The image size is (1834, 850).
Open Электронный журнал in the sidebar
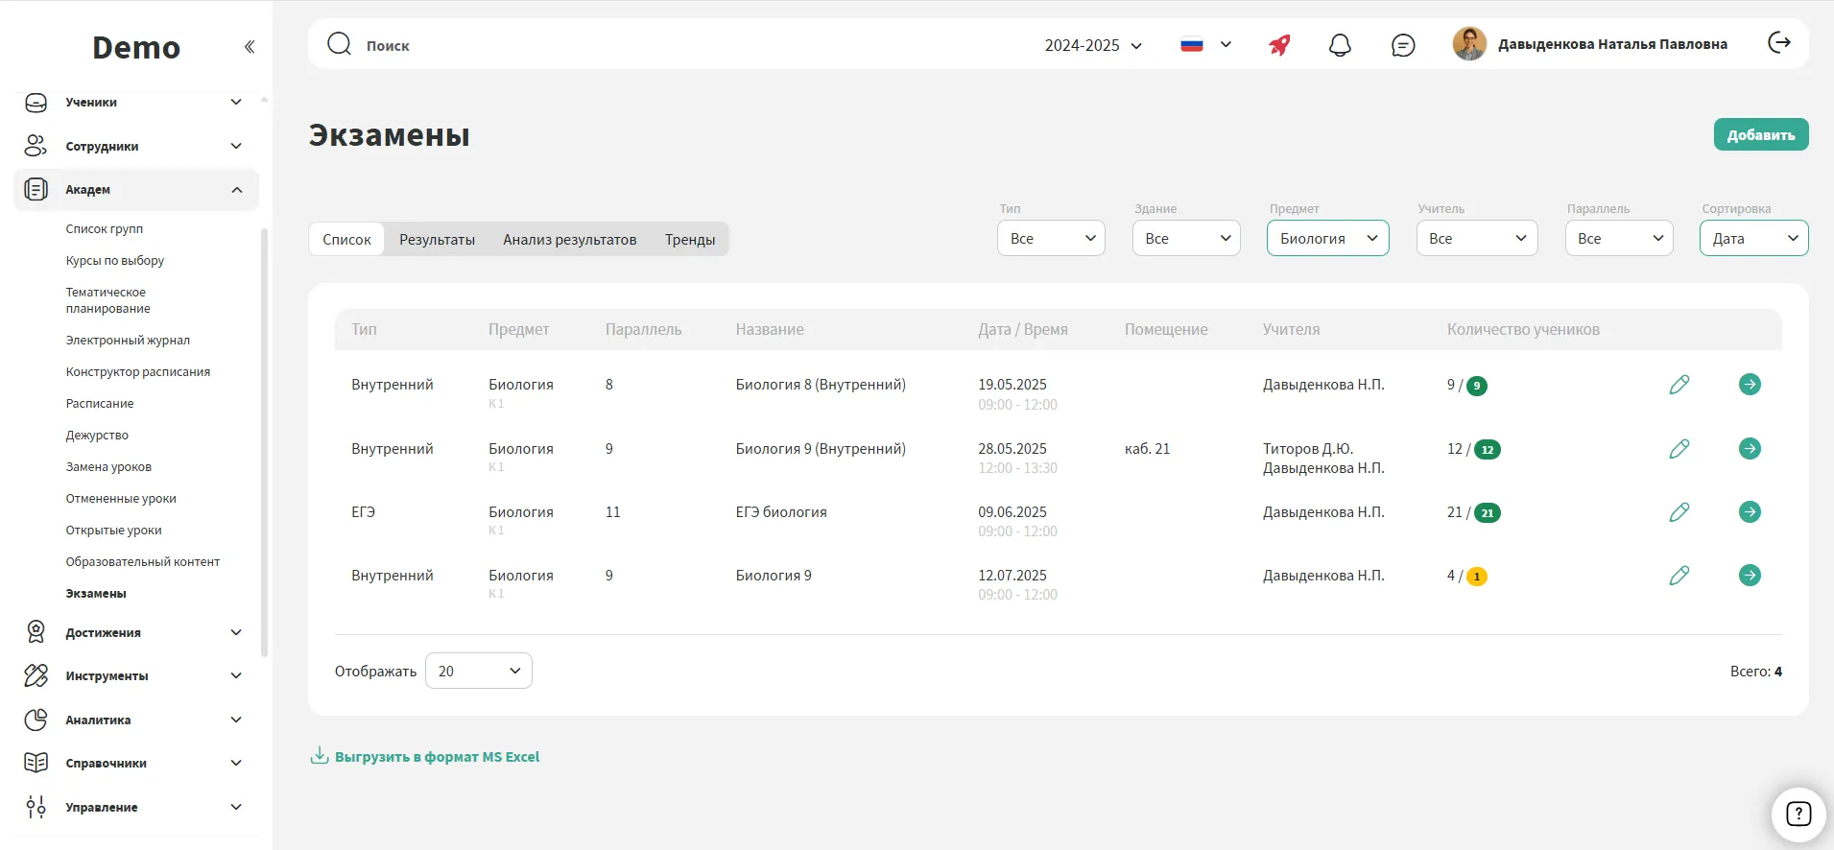[x=128, y=341]
